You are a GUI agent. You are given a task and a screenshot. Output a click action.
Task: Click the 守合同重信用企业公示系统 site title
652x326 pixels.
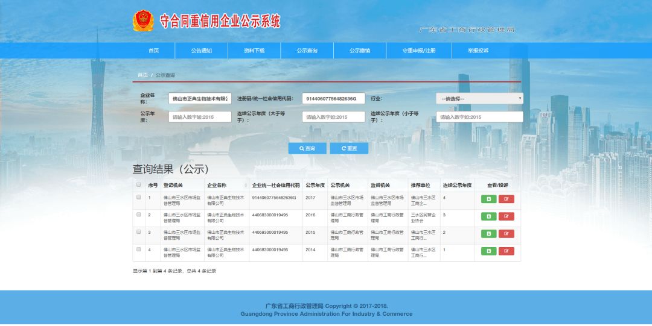220,21
